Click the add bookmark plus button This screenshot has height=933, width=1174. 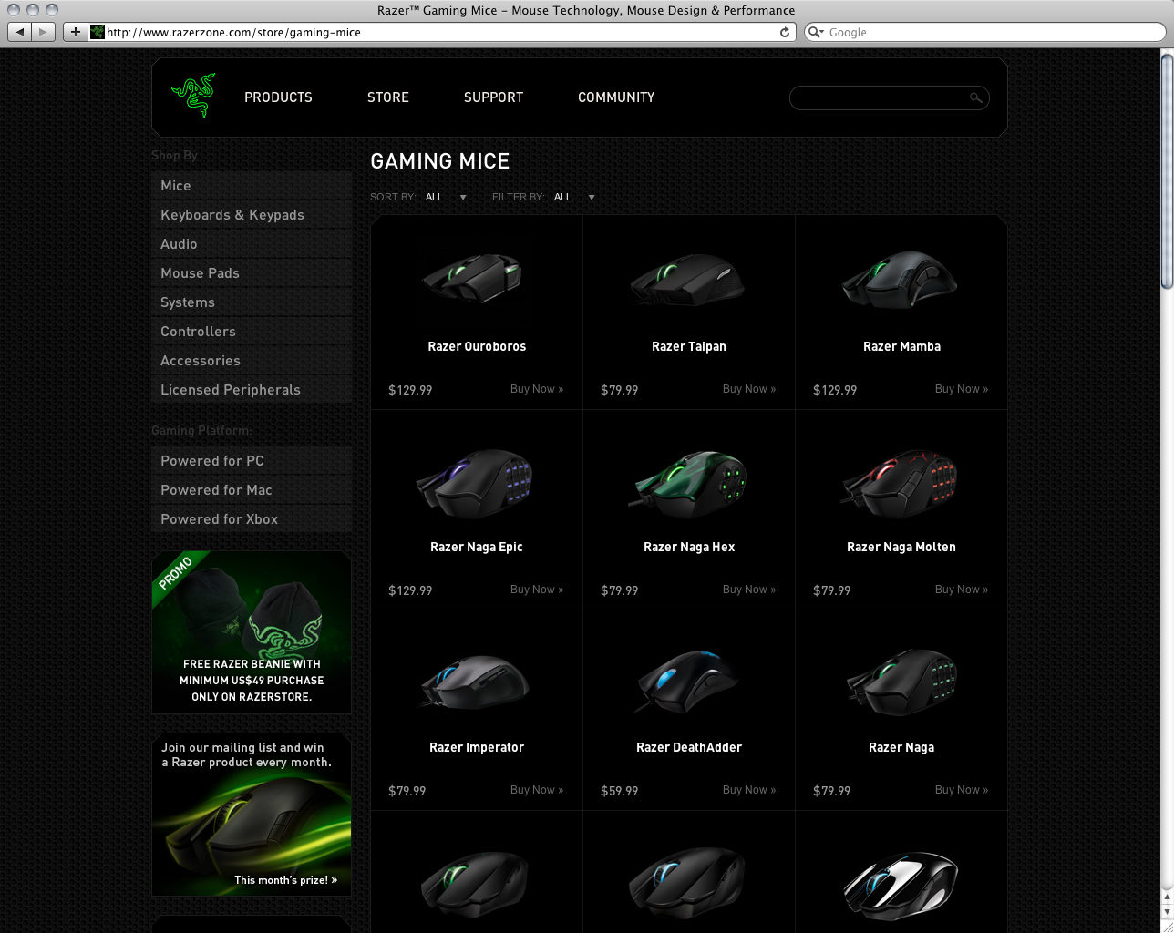tap(75, 32)
